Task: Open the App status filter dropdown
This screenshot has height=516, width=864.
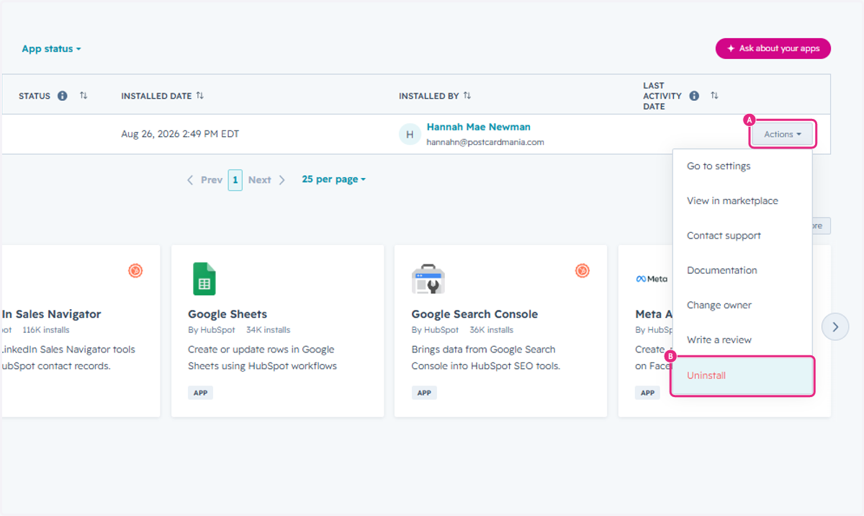Action: pos(51,49)
